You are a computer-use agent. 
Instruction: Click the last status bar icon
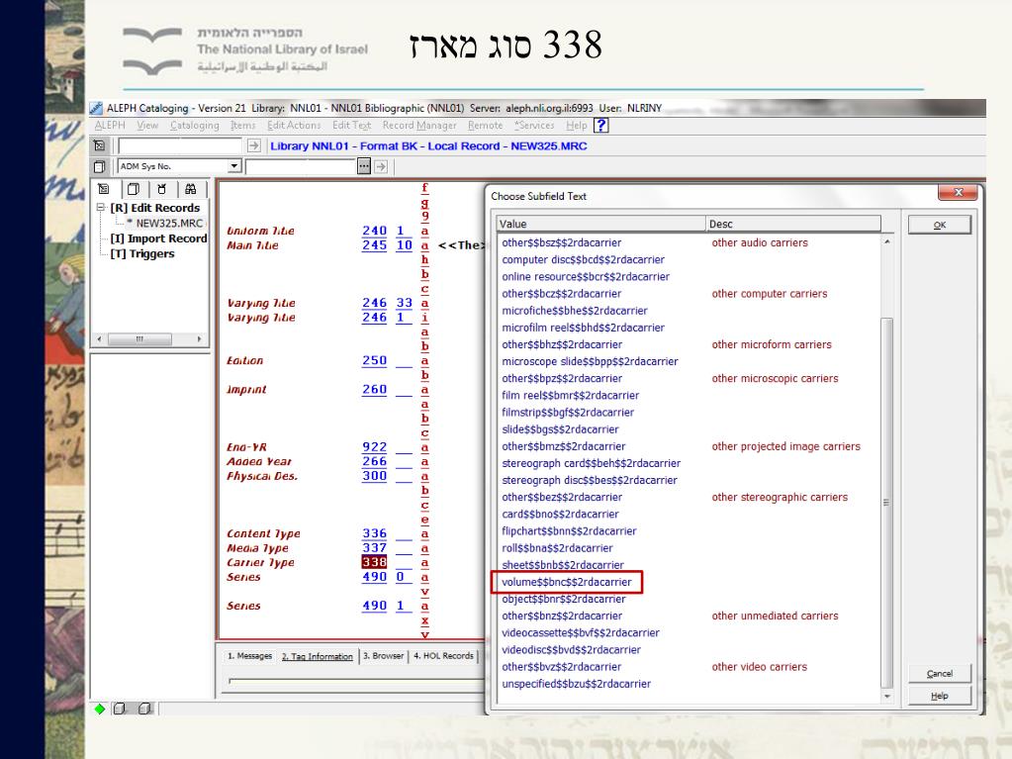pos(145,709)
